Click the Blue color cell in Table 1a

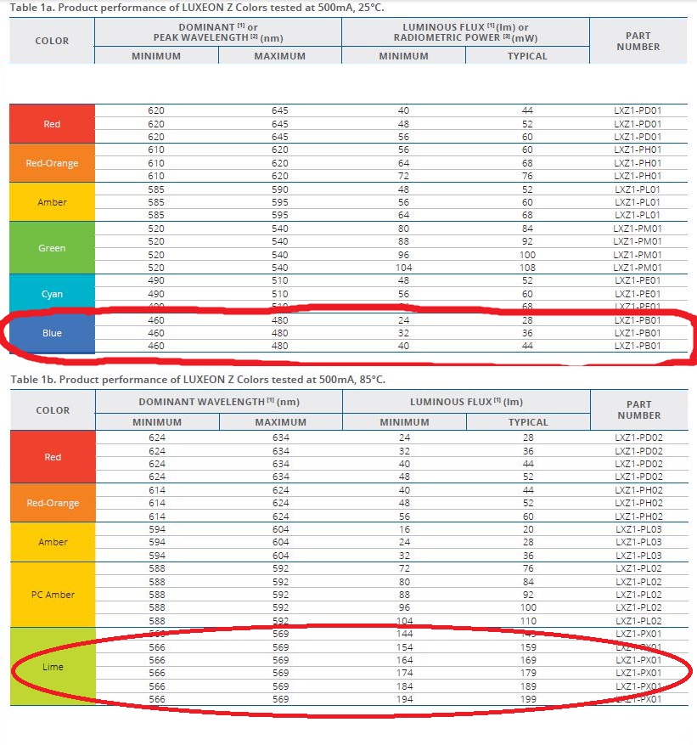click(x=52, y=333)
